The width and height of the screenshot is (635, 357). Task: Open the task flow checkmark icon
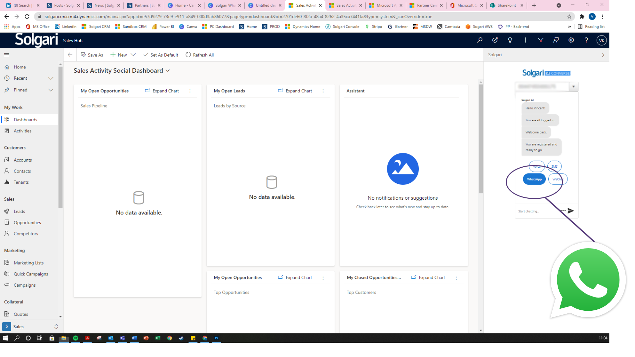pyautogui.click(x=495, y=40)
